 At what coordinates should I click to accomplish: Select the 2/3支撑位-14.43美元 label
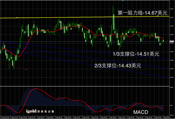118,66
